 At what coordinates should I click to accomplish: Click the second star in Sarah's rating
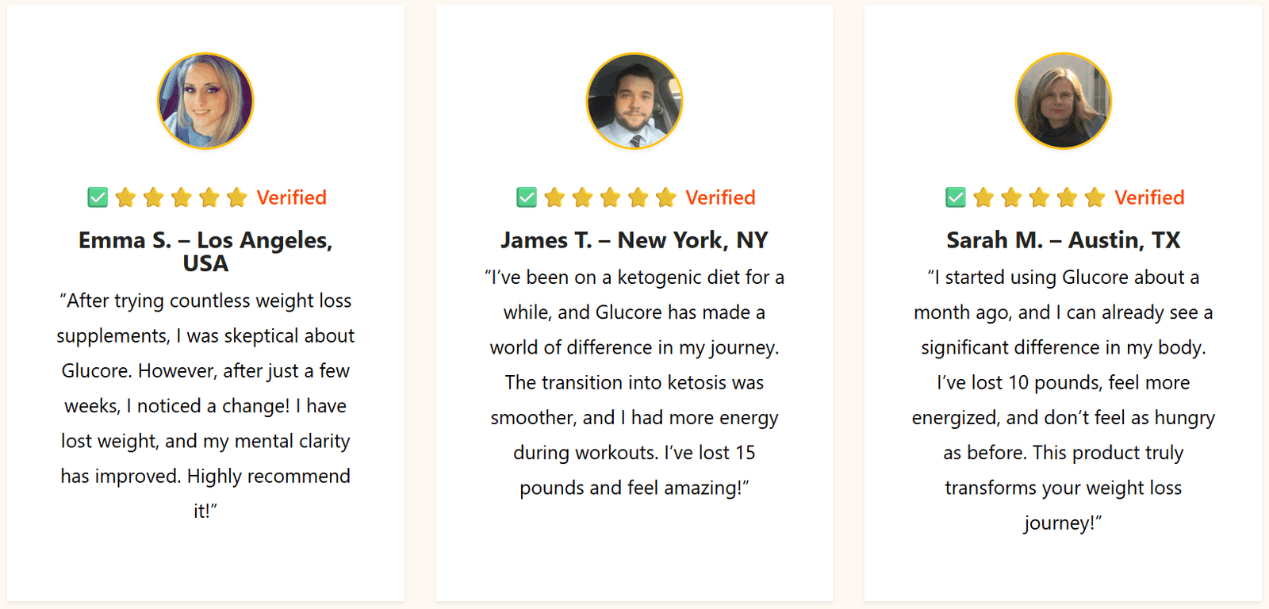pos(1012,197)
